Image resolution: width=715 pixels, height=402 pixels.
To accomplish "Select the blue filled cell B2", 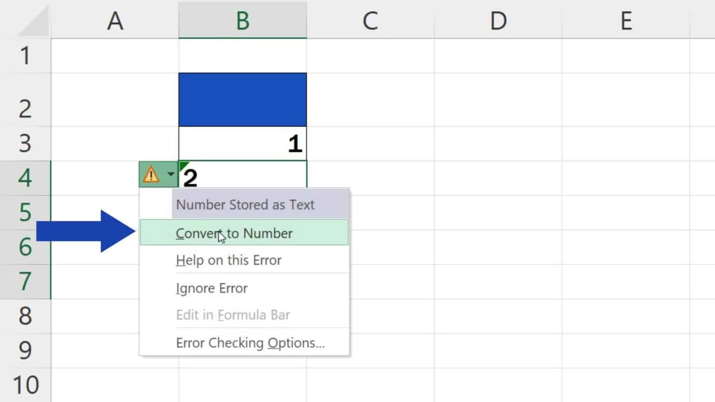I will click(x=243, y=100).
